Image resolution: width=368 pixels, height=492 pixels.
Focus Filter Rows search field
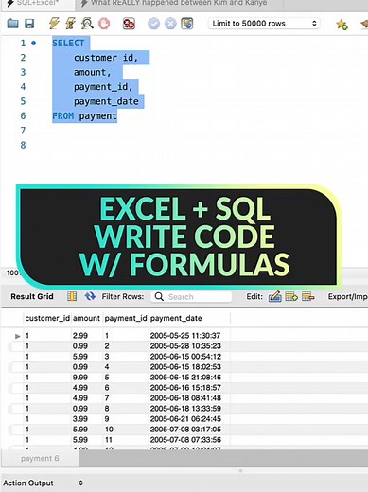point(191,297)
